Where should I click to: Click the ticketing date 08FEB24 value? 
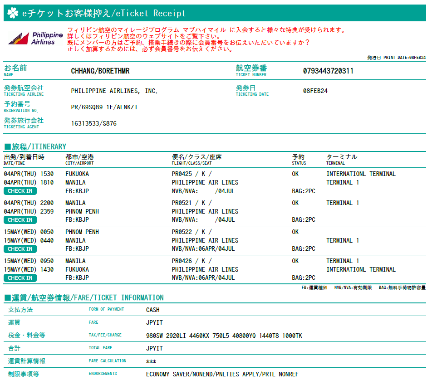tap(315, 91)
